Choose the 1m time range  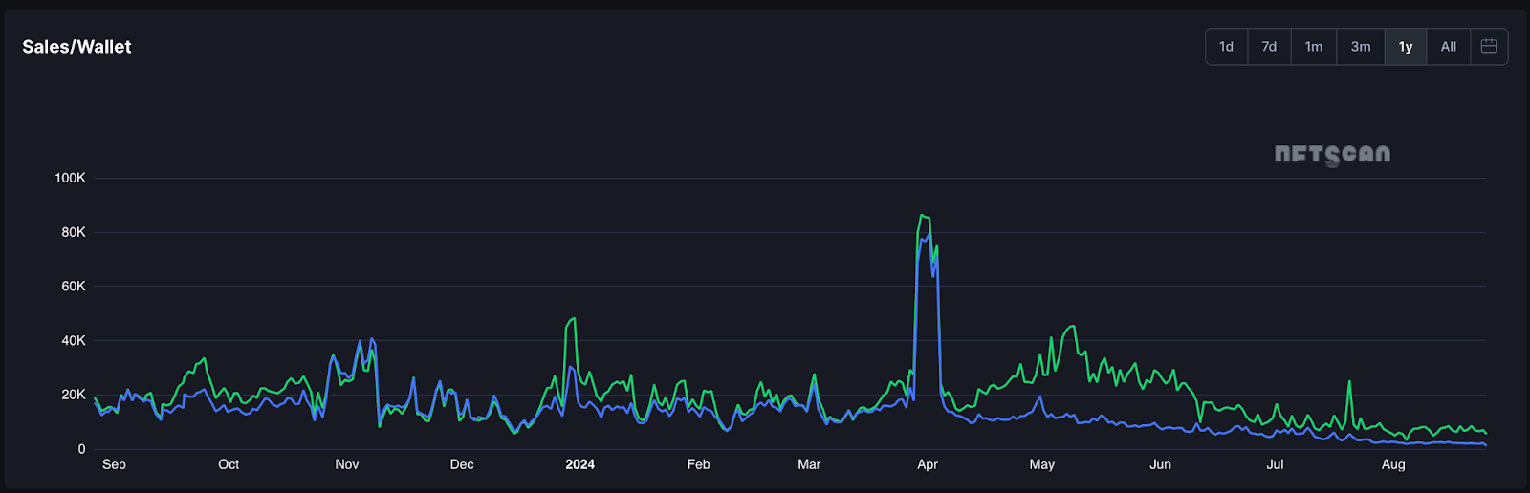(x=1314, y=46)
